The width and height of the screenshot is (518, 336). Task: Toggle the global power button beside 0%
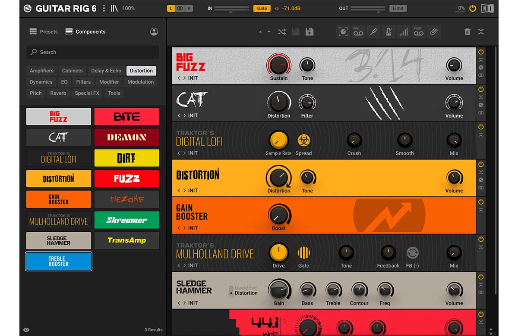tap(473, 8)
